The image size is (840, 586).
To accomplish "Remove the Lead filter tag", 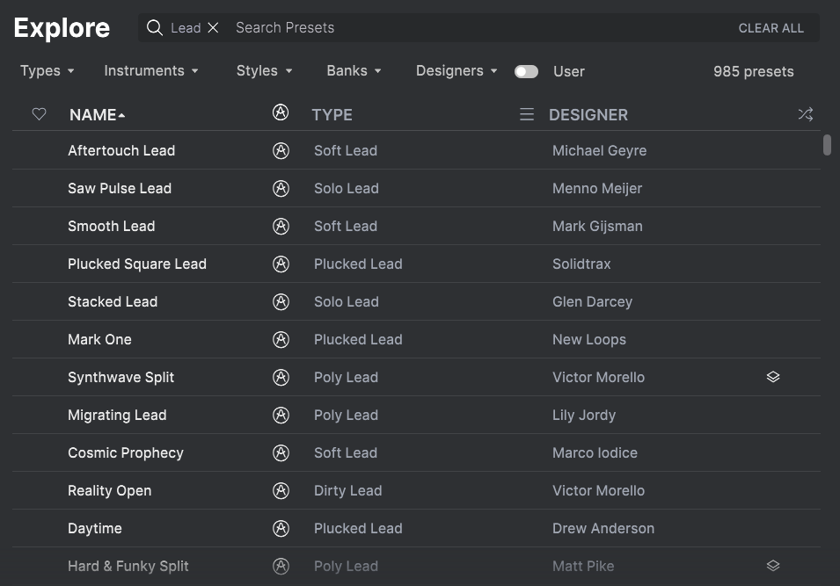I will (213, 28).
